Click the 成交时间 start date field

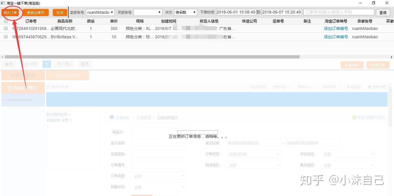point(254,143)
